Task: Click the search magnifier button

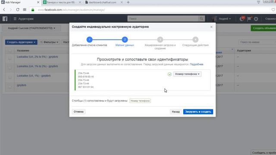Action: [201, 19]
